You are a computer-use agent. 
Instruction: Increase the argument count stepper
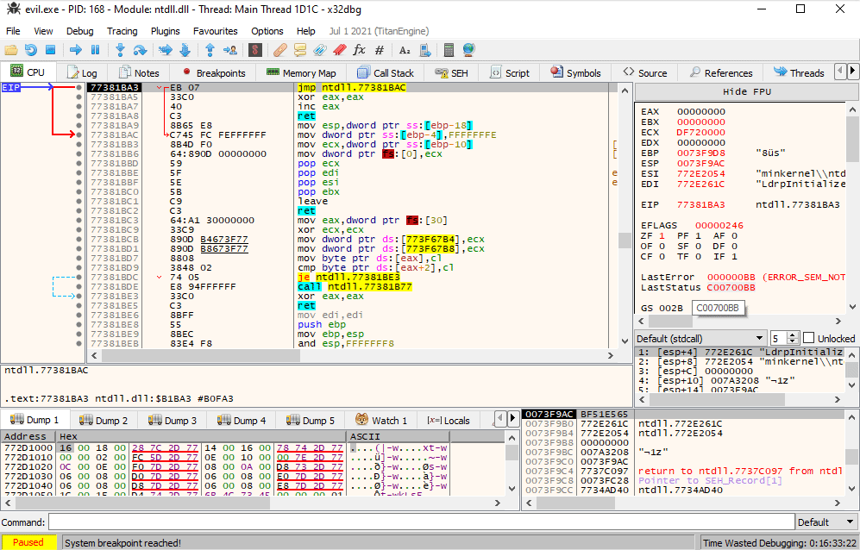793,334
